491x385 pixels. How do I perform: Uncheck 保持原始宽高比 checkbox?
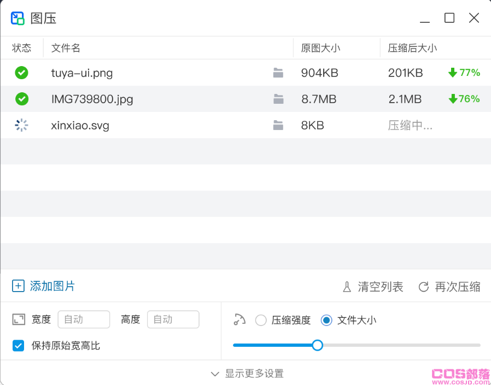(18, 346)
